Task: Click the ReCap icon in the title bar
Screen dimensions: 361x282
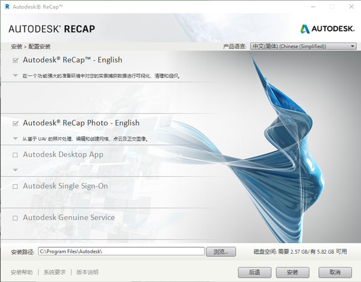Action: click(x=6, y=5)
